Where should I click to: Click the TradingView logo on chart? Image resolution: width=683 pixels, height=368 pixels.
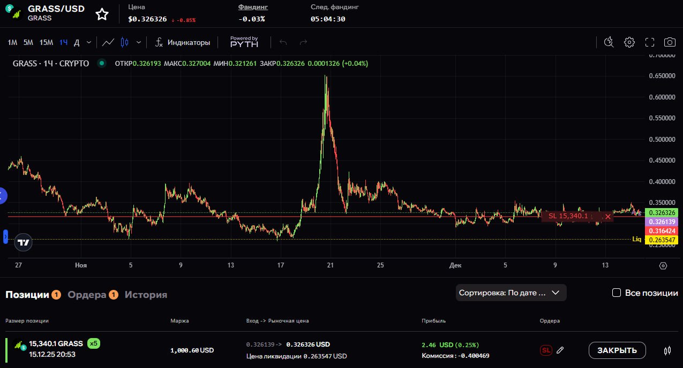tap(23, 242)
